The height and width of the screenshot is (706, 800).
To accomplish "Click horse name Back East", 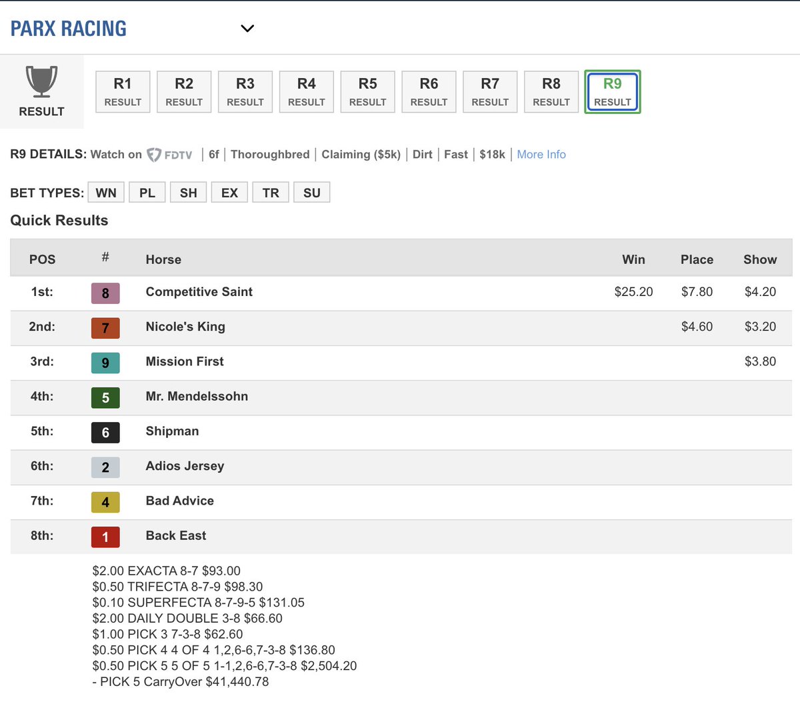I will tap(176, 535).
